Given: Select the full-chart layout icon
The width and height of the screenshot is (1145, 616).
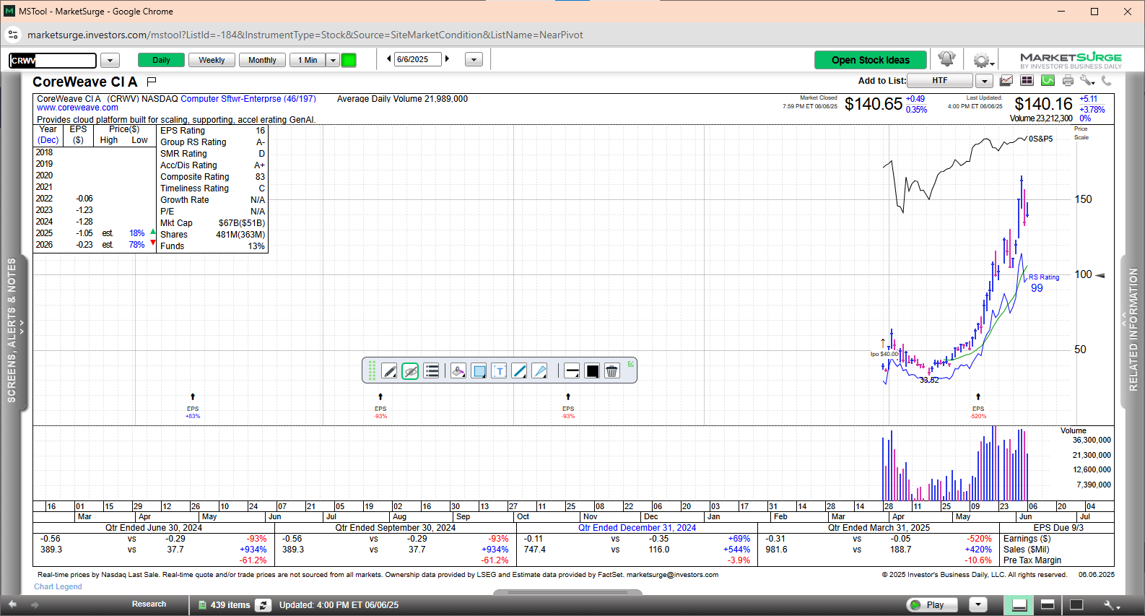Looking at the screenshot, I should point(1076,605).
